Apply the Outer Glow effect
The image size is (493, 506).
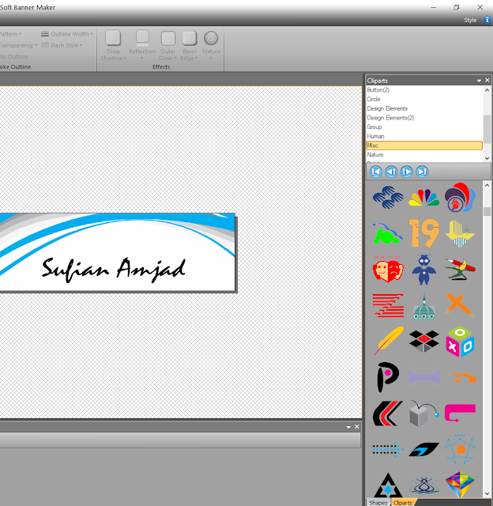point(168,46)
